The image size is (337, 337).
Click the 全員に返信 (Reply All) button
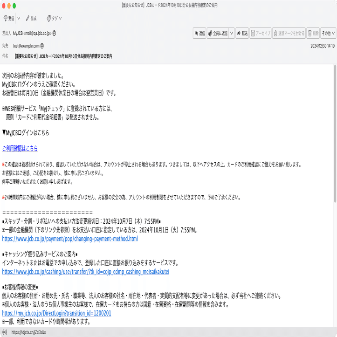click(x=218, y=33)
